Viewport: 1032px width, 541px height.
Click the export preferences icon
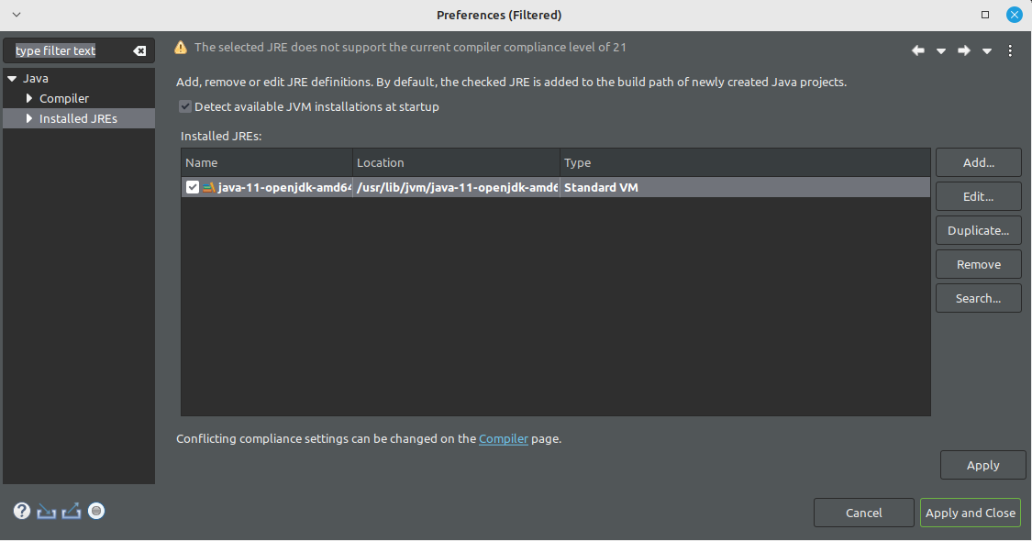(71, 512)
